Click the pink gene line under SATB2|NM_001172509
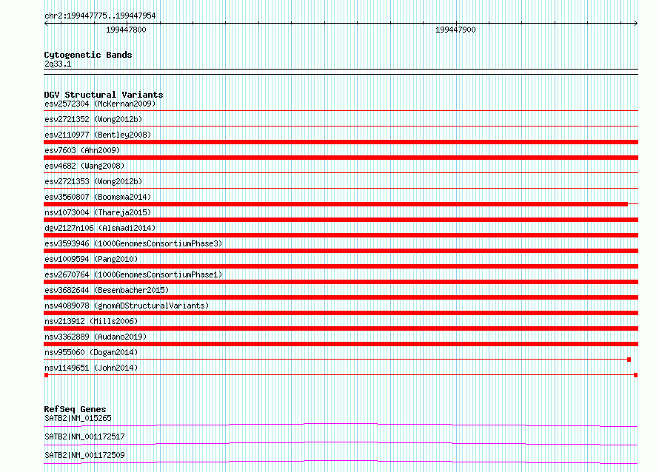Screen dimensions: 659x472 (341, 462)
